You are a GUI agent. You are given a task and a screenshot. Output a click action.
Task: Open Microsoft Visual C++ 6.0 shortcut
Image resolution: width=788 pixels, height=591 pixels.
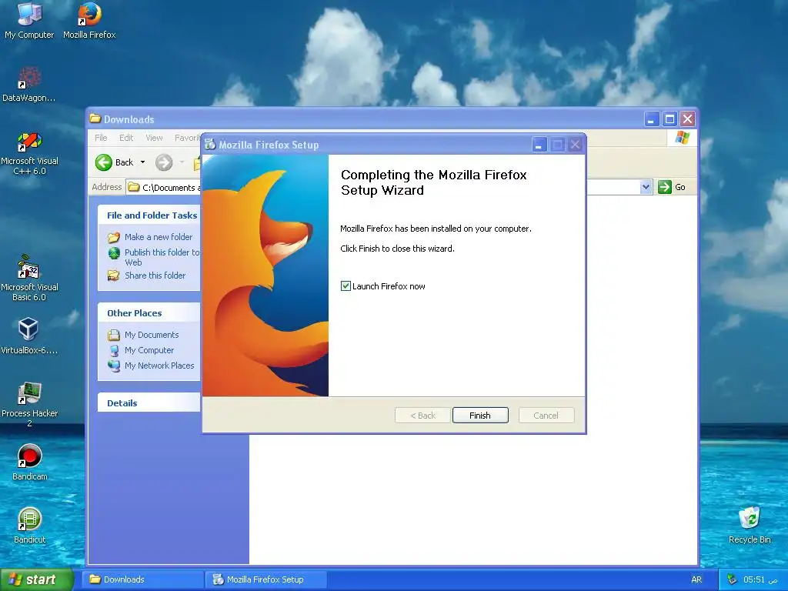click(x=29, y=153)
